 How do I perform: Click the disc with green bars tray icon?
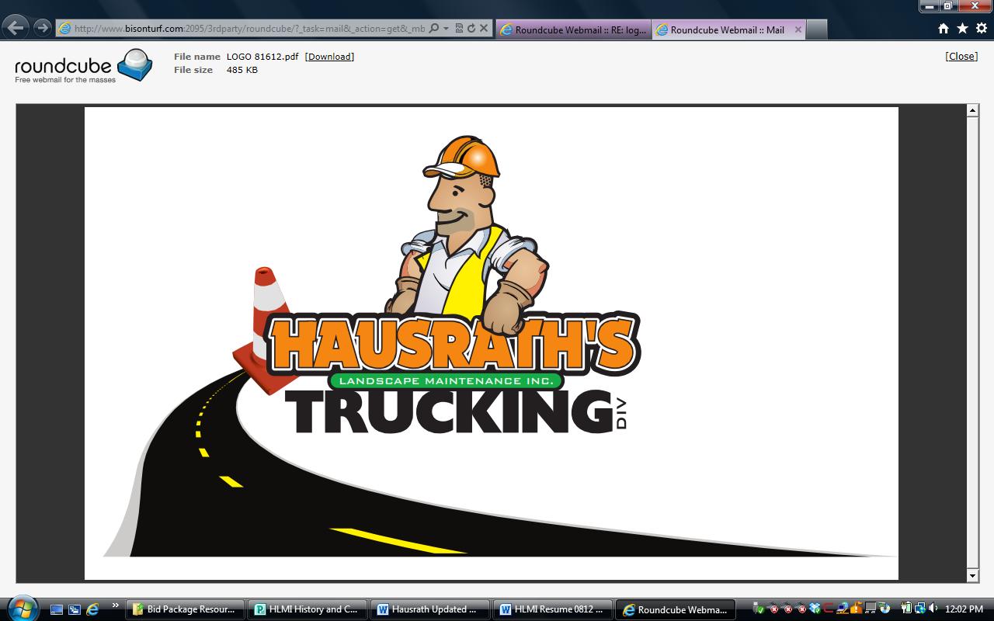[x=885, y=609]
